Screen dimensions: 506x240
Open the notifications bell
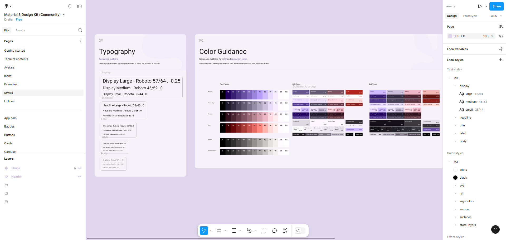click(70, 6)
